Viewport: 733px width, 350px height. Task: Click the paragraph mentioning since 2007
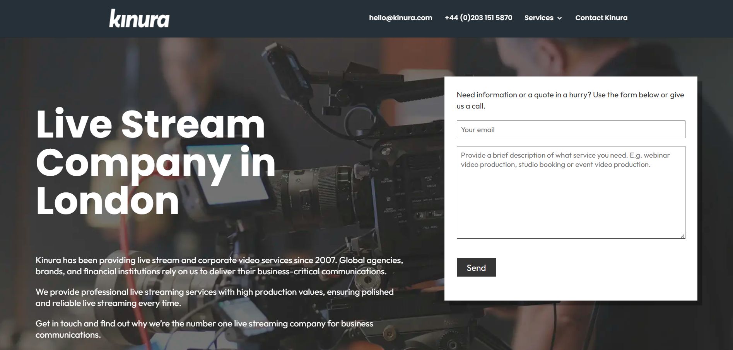(219, 266)
